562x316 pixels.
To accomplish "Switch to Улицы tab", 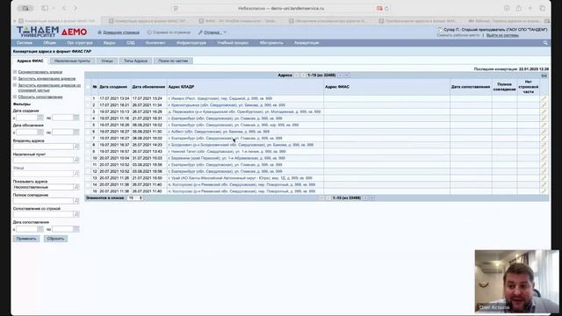I will [107, 61].
